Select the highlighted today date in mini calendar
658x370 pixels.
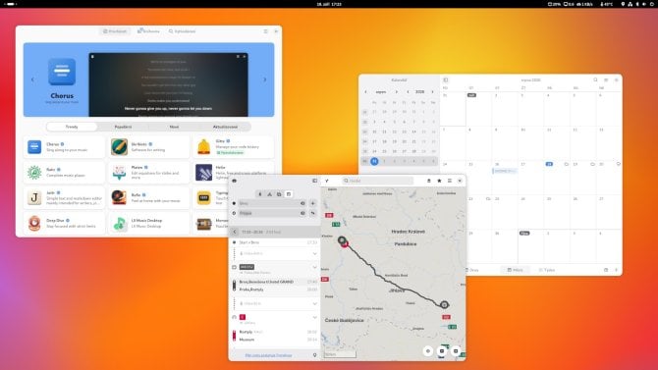(x=374, y=161)
